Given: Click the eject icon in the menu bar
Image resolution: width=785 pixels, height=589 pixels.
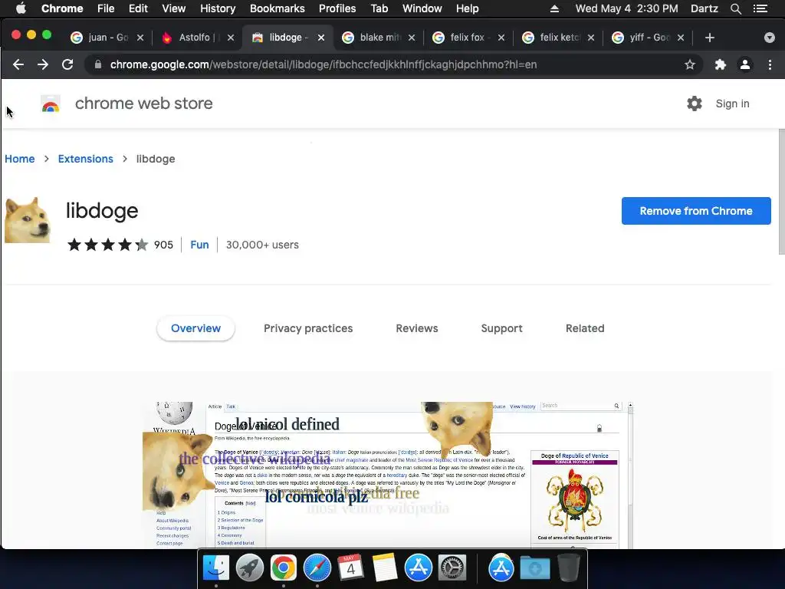Looking at the screenshot, I should [554, 8].
